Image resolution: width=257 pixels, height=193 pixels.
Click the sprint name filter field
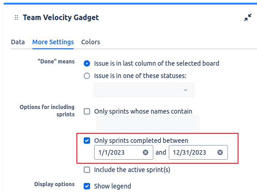pyautogui.click(x=148, y=123)
